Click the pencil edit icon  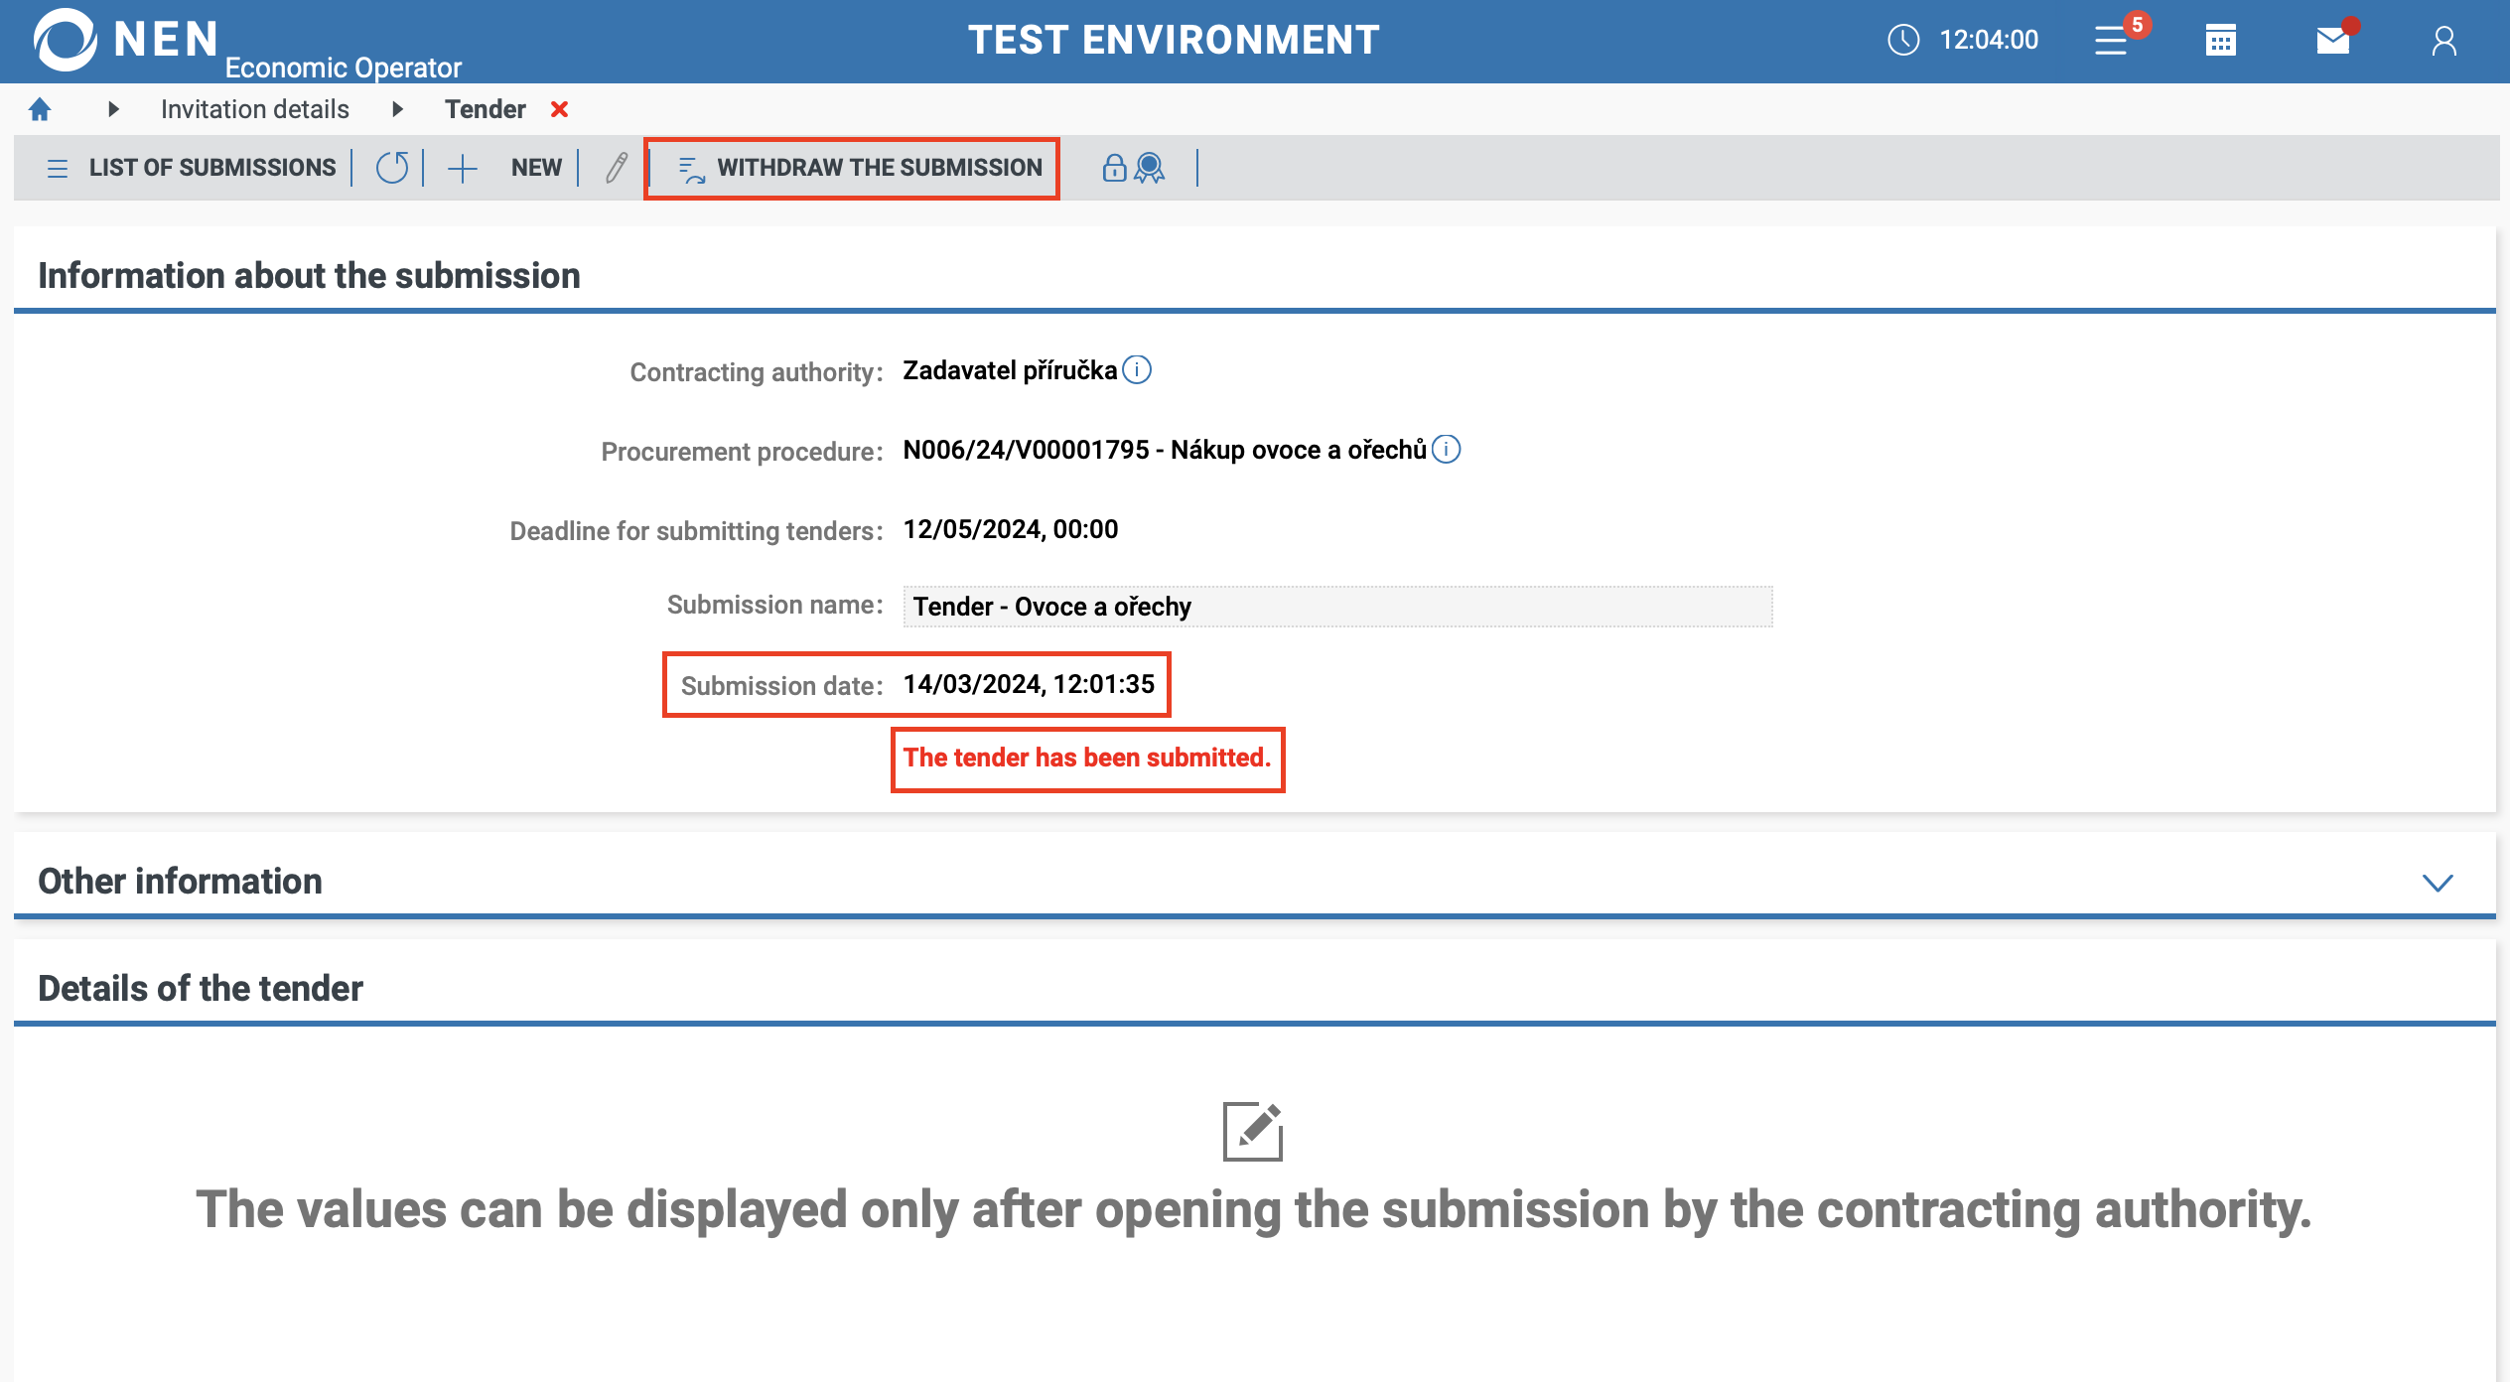click(617, 168)
